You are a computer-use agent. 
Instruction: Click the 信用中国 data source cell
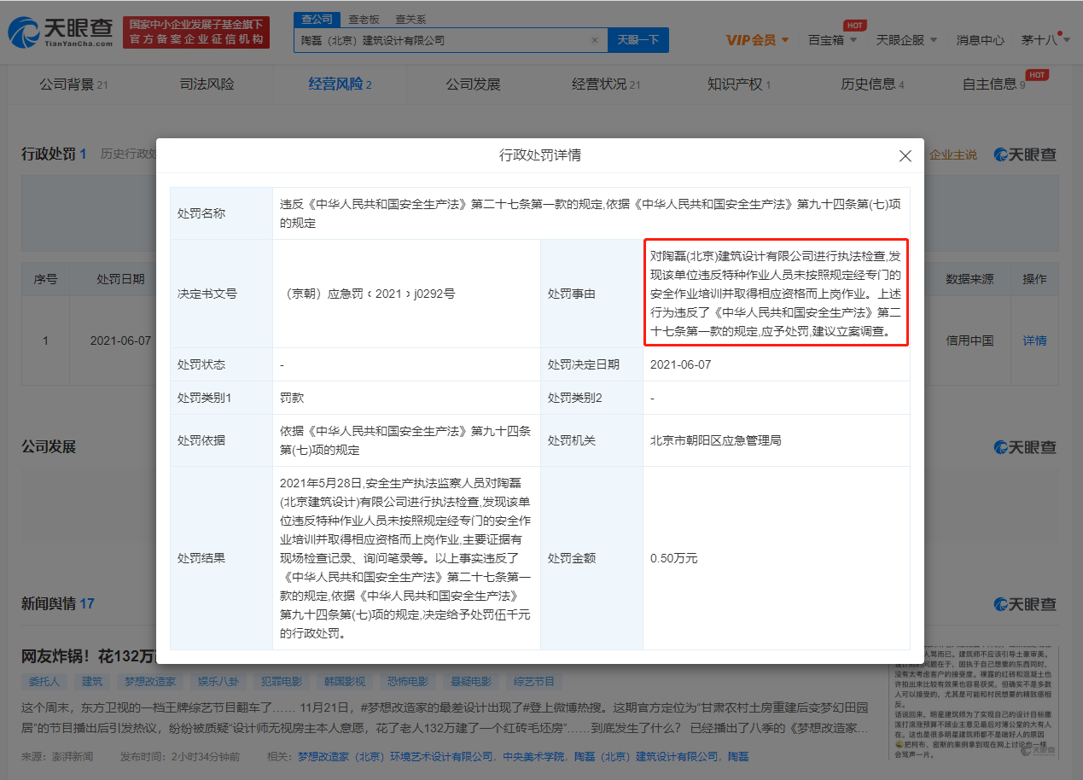point(969,341)
